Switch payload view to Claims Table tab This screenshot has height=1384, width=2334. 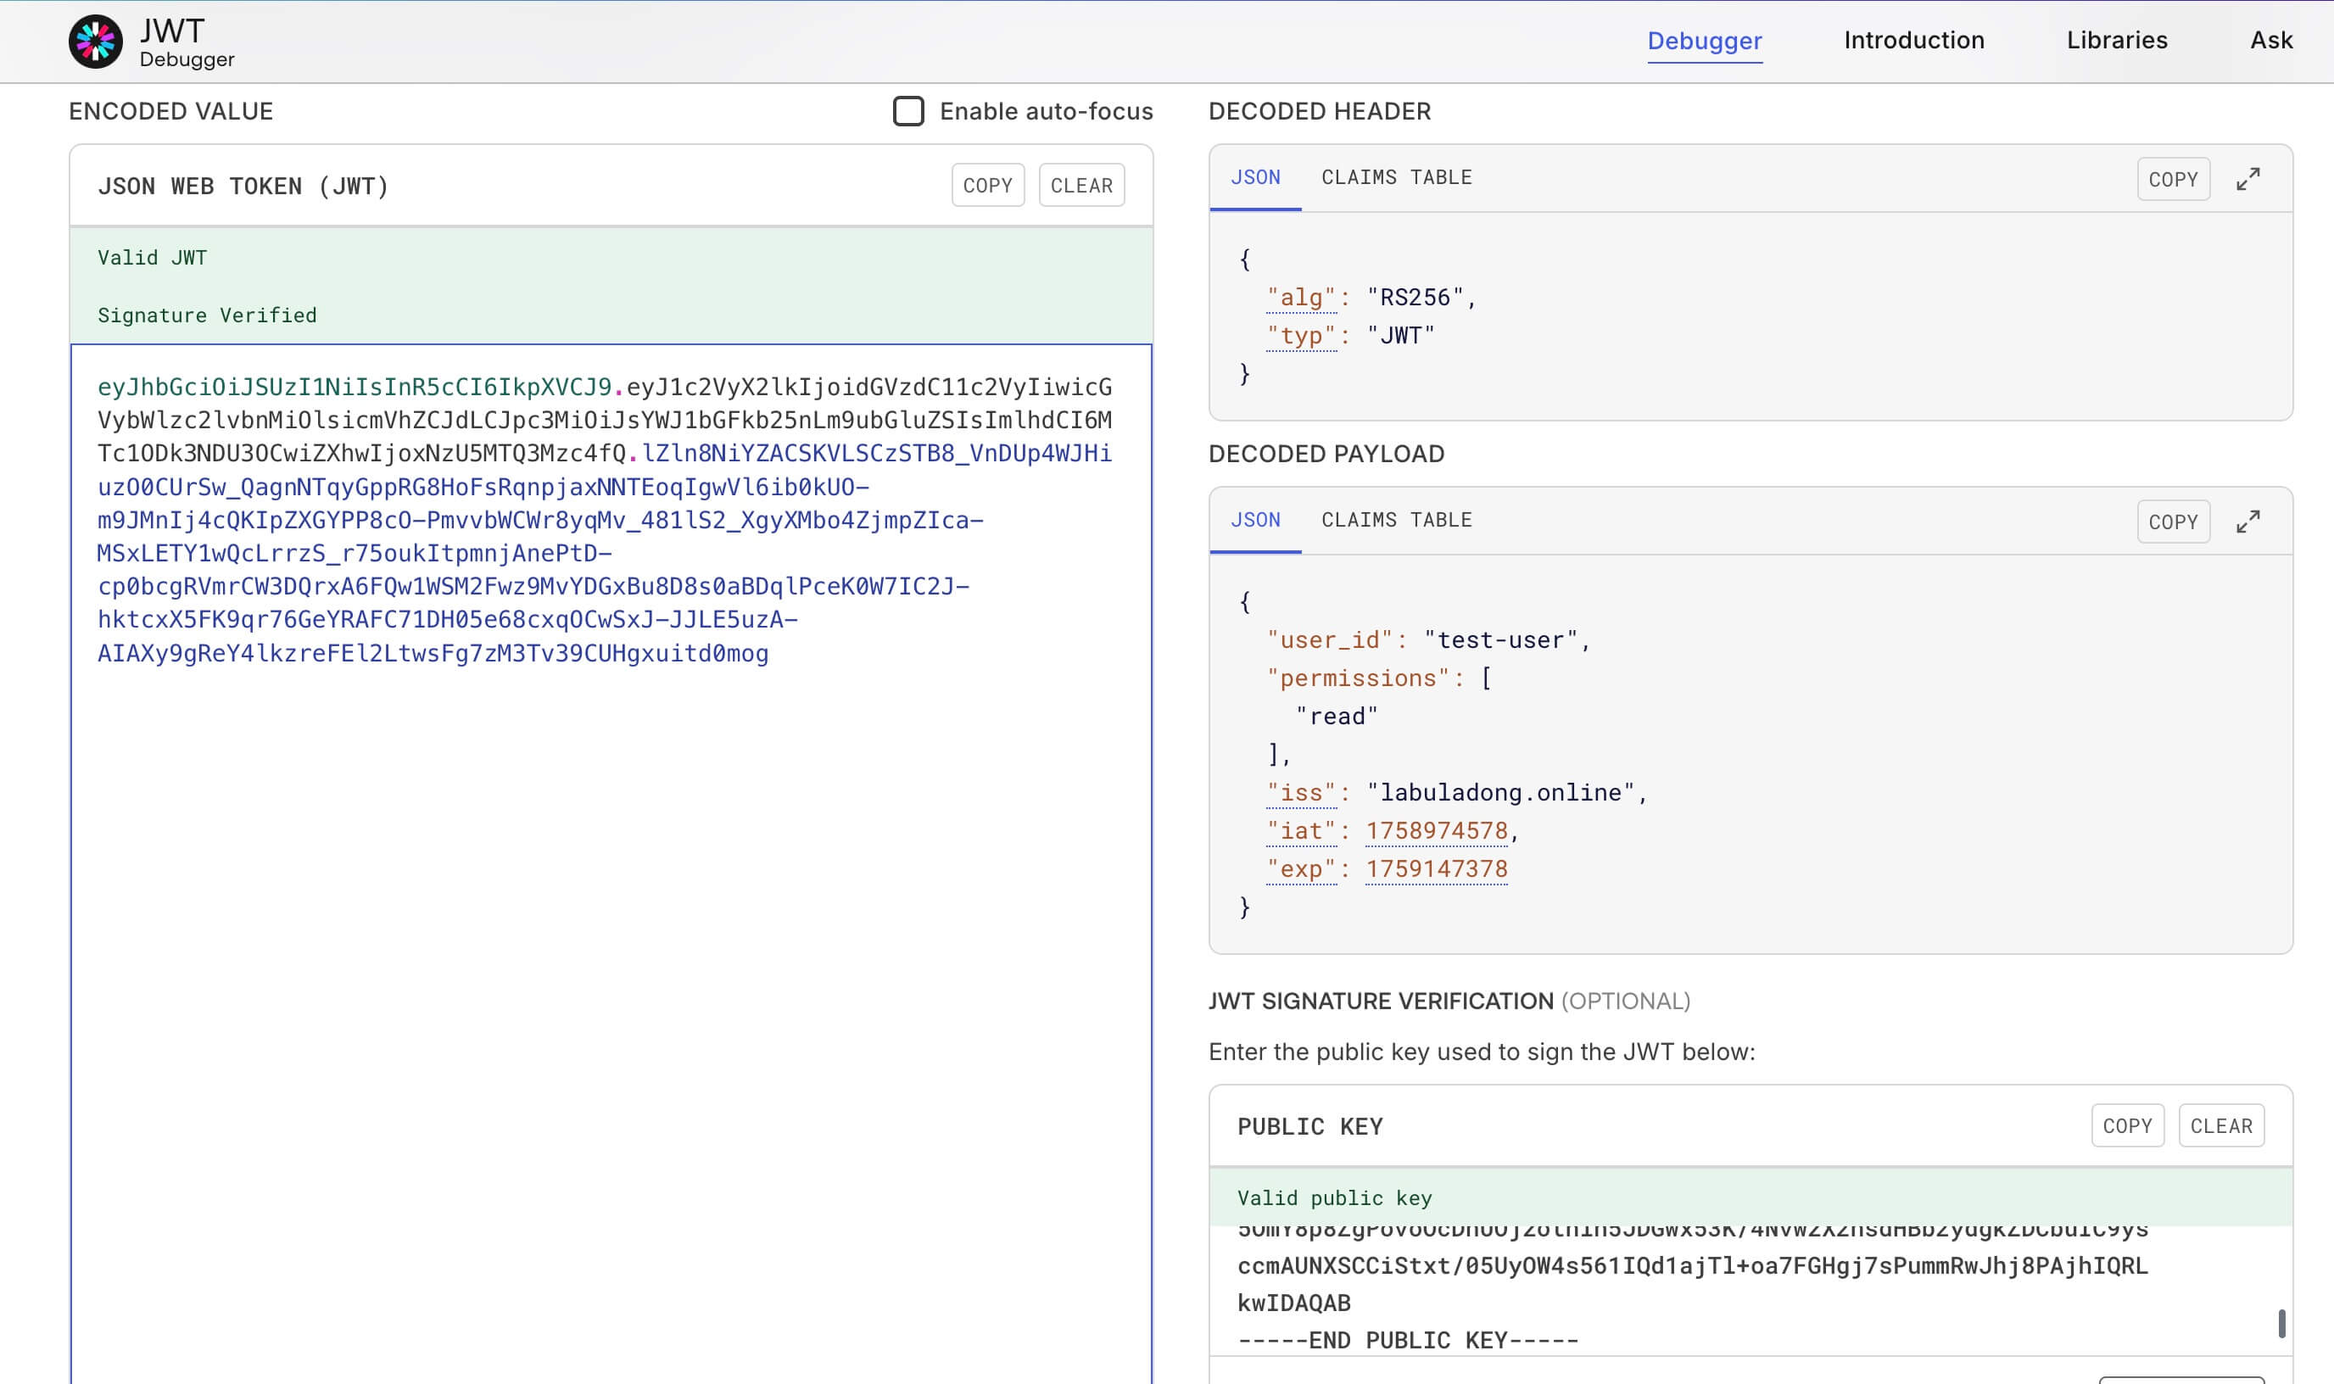1396,520
